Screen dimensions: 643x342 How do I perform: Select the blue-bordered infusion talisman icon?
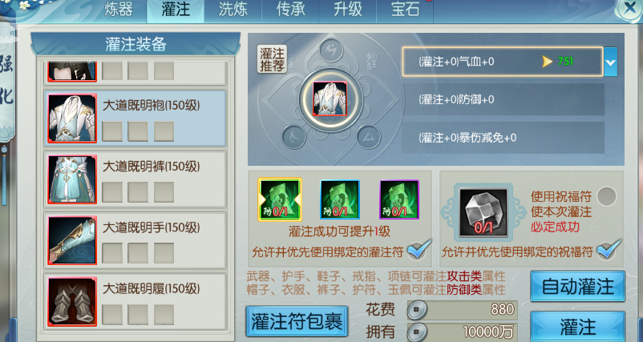coord(340,199)
